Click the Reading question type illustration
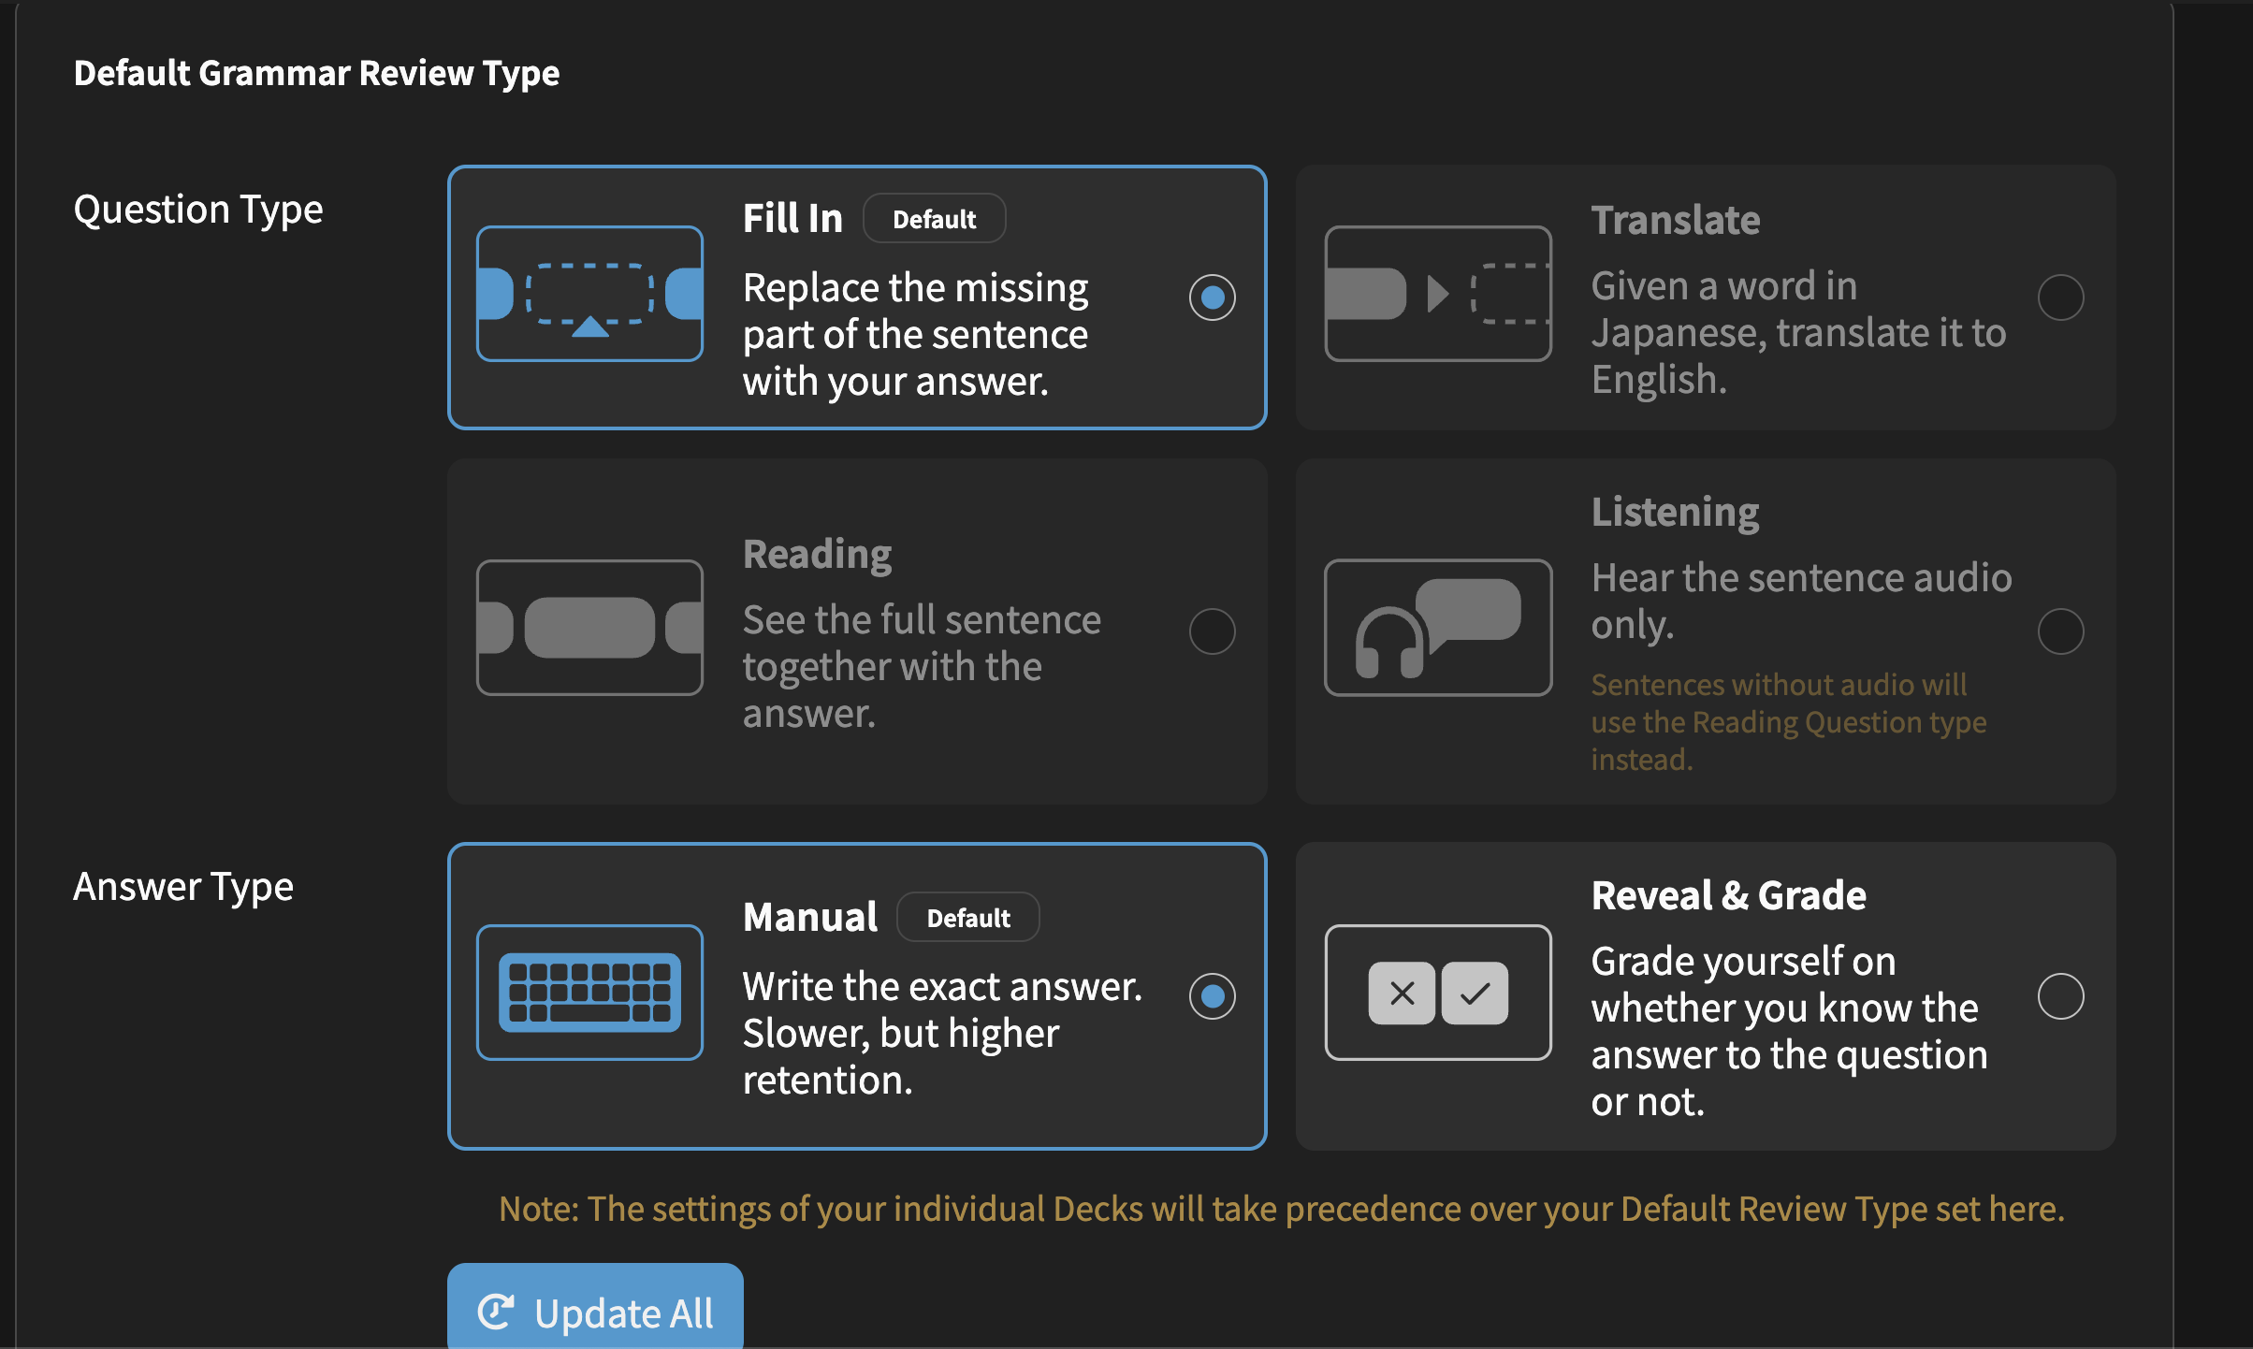 point(589,627)
